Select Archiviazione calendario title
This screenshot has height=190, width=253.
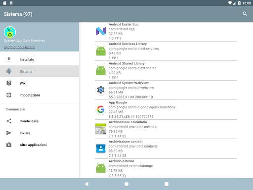(x=128, y=122)
